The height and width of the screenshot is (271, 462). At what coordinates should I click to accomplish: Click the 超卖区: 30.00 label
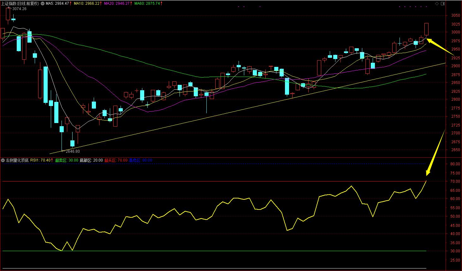point(67,160)
